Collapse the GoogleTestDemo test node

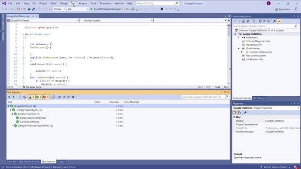(x=8, y=106)
